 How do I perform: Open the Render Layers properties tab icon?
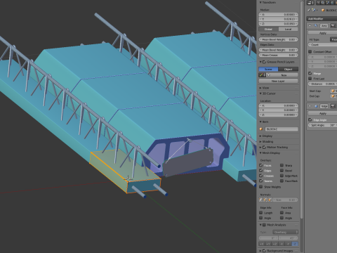click(323, 3)
